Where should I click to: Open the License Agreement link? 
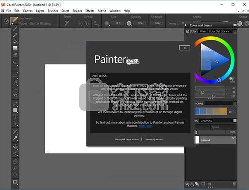153,139
